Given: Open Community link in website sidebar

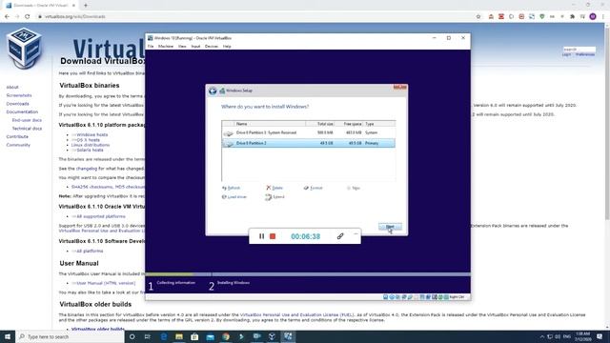Looking at the screenshot, I should (x=18, y=145).
